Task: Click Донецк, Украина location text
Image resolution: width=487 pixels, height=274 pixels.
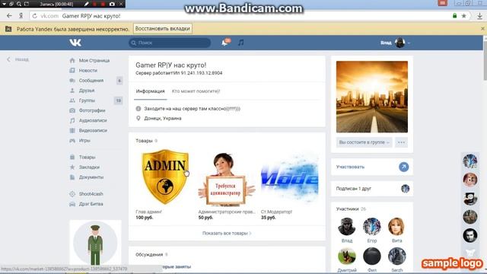Action: tap(163, 119)
